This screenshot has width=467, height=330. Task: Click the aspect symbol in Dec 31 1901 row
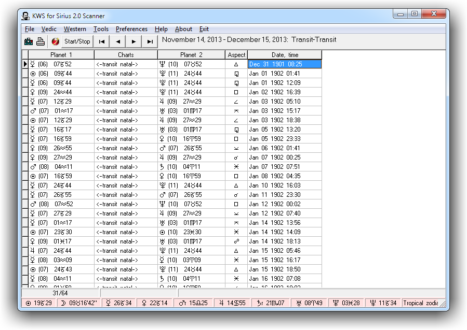click(x=236, y=64)
